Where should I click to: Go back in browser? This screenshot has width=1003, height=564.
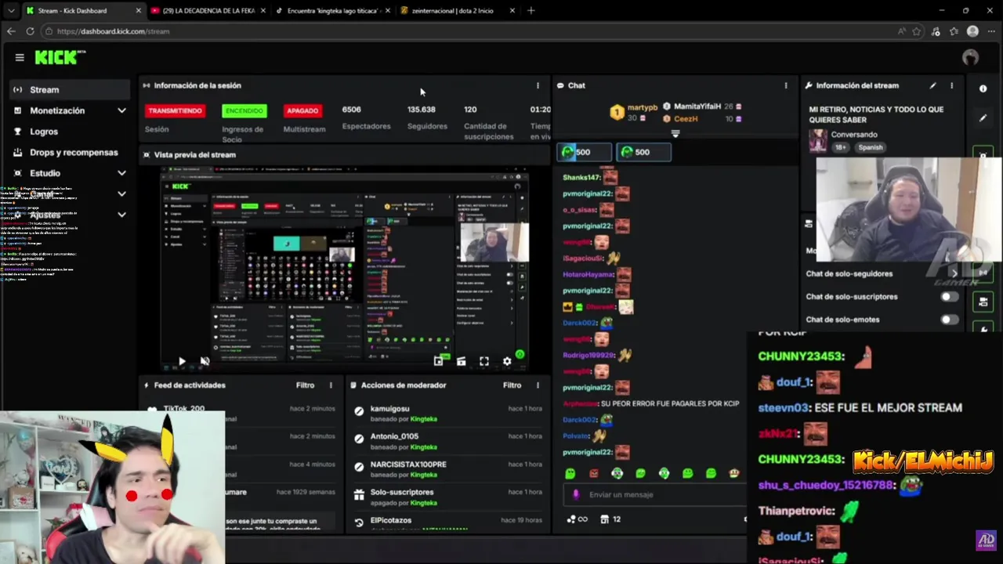11,31
